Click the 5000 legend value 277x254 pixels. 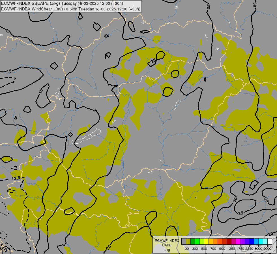click(267, 249)
